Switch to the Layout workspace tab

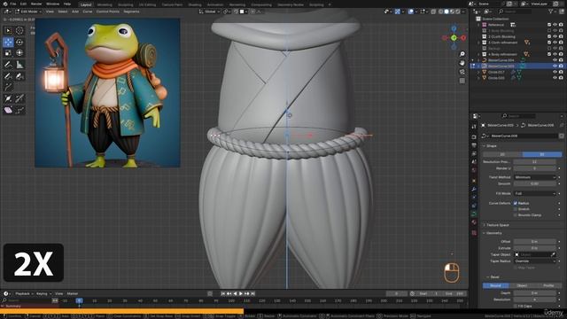coord(86,4)
